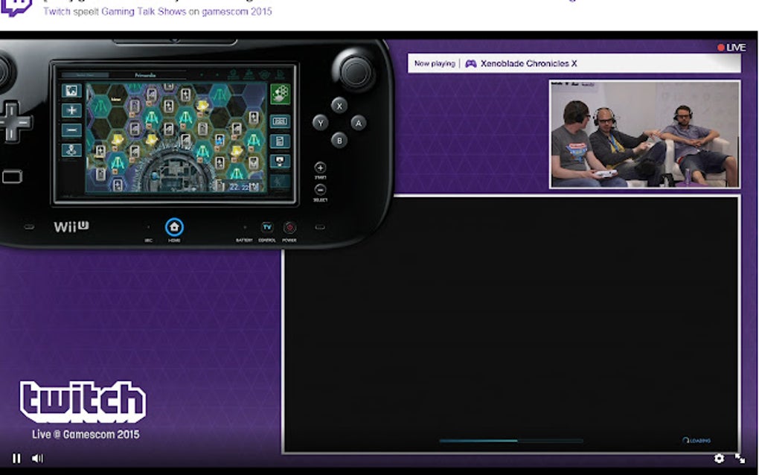
Task: Click the Twitch wordmark above Live @ Gamescom 2015
Action: click(82, 399)
